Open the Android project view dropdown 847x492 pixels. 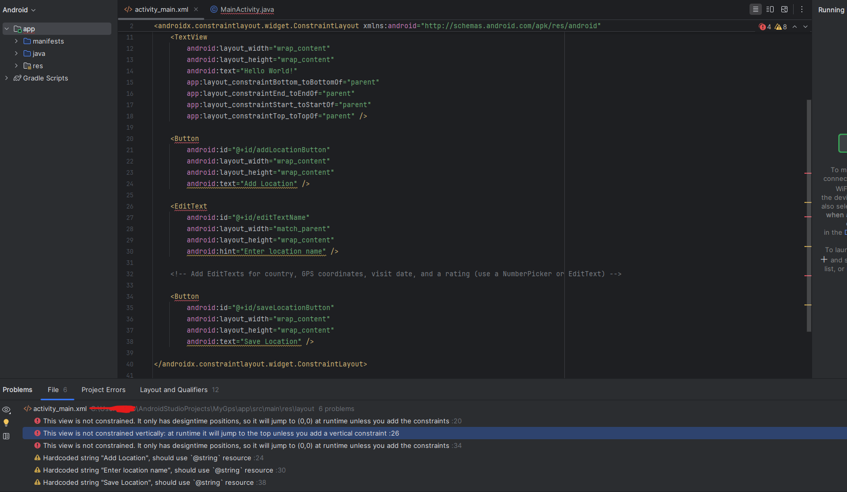19,9
